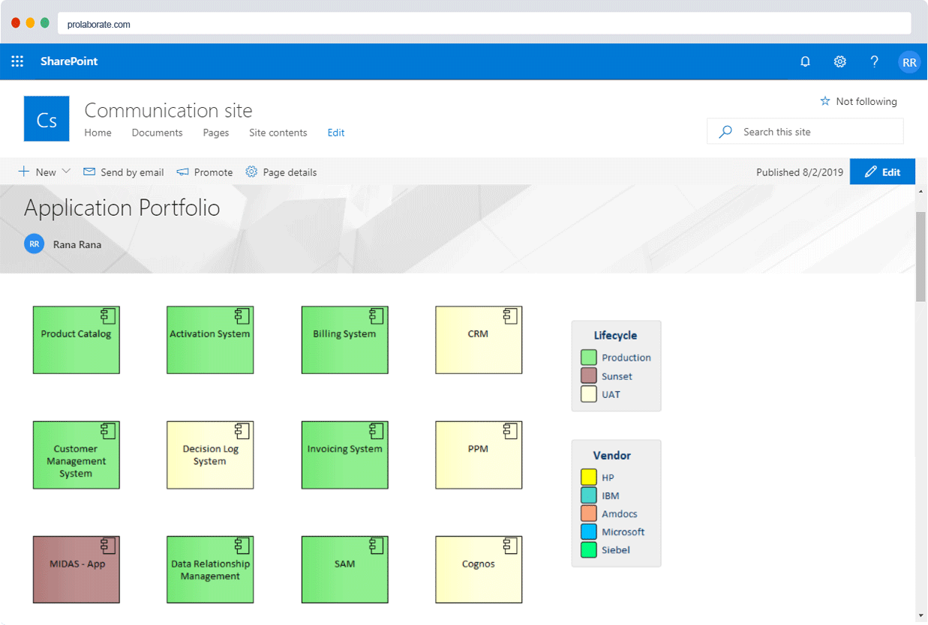Click the Application Portfolio page title
This screenshot has width=928, height=625.
[x=122, y=208]
